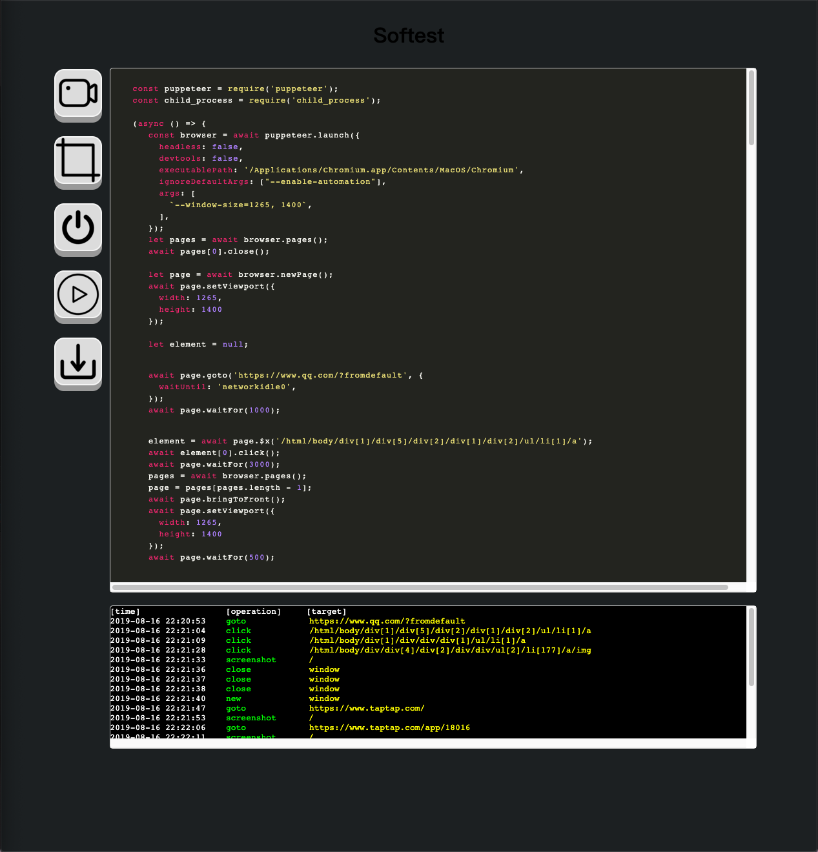The width and height of the screenshot is (818, 852).
Task: Click window target in 22:21:37 row
Action: tap(324, 679)
